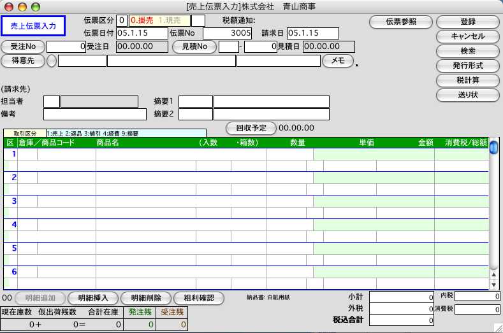Select the 受注No lookup button
503x333 pixels.
click(23, 46)
